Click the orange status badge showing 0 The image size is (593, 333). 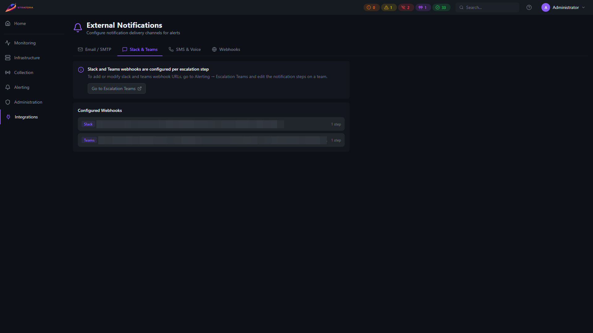pos(371,7)
